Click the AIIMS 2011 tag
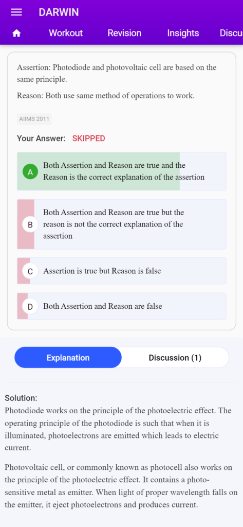This screenshot has width=243, height=527. (x=34, y=119)
